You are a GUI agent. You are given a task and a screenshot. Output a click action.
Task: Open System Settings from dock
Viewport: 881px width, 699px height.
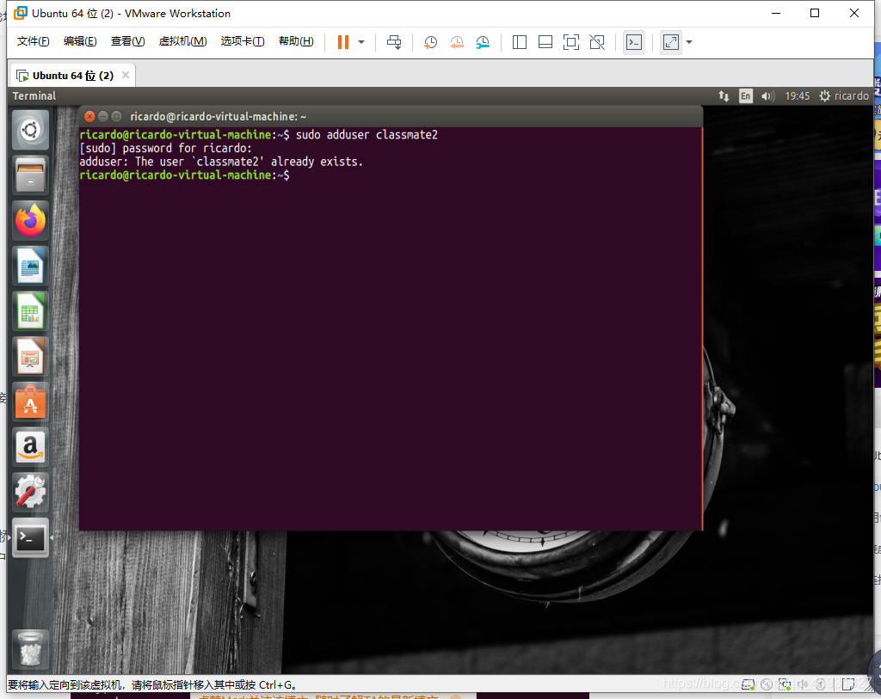[x=30, y=493]
